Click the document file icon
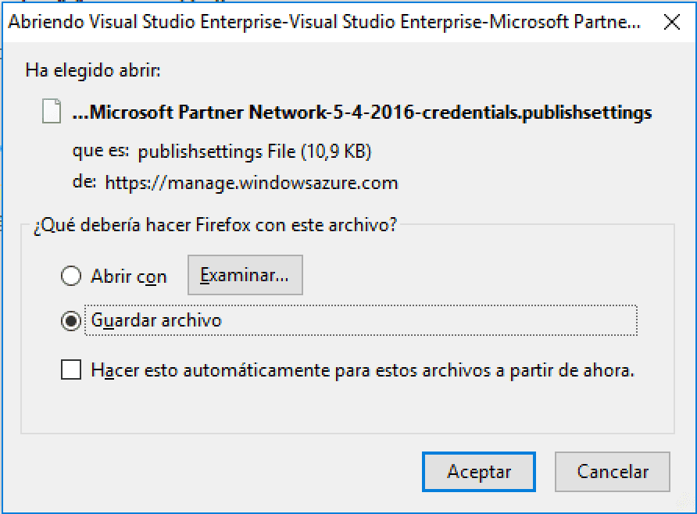 tap(52, 111)
